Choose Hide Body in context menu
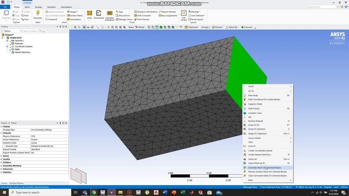This screenshot has height=196, width=349. pyautogui.click(x=268, y=95)
